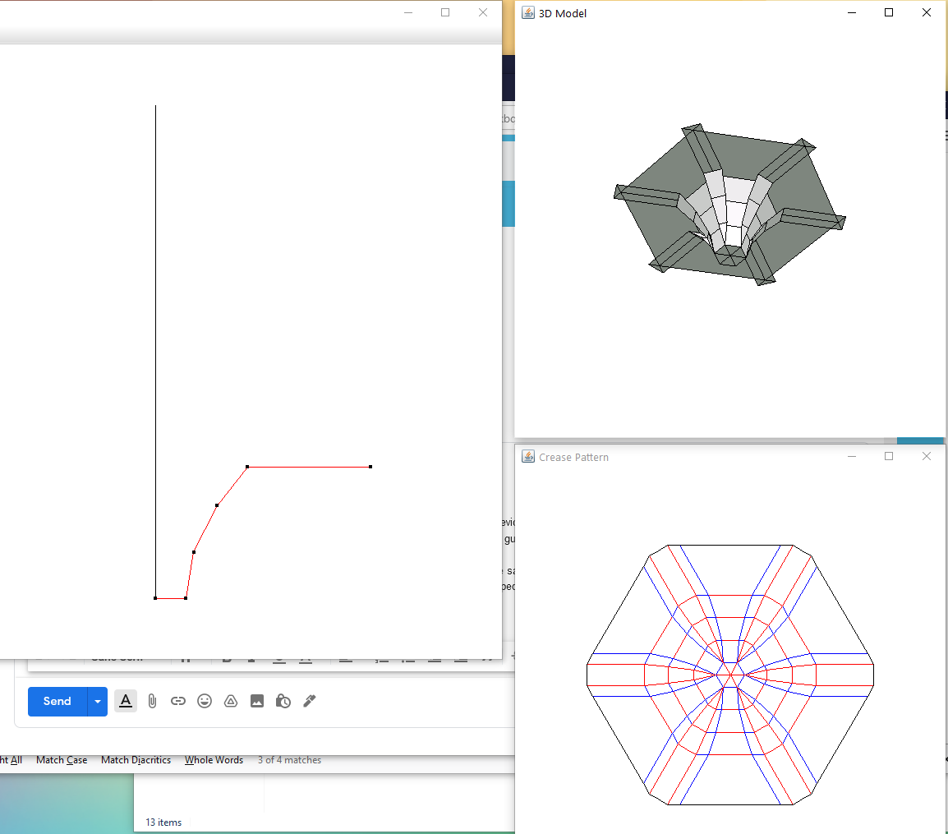Screen dimensions: 948x834
Task: Click the Java icon in 3D Model title bar
Action: coord(528,13)
